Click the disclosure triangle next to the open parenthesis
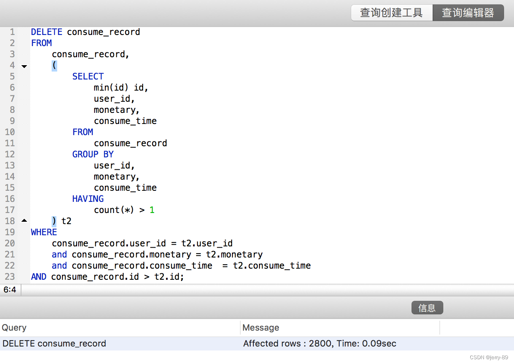 tap(24, 66)
